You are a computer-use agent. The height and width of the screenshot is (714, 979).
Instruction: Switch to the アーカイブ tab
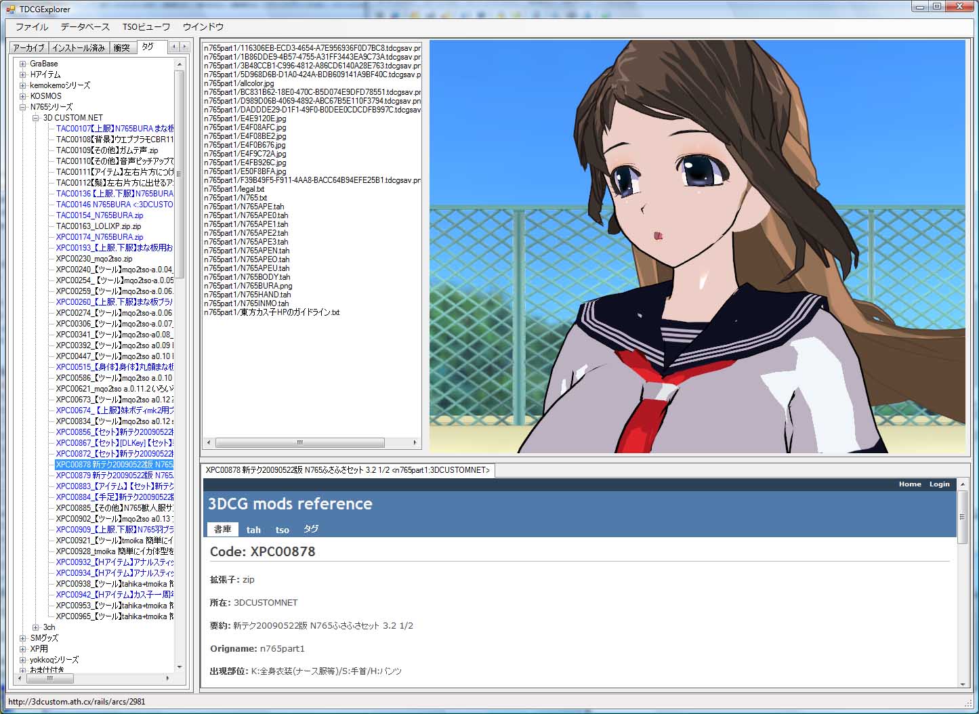click(28, 48)
